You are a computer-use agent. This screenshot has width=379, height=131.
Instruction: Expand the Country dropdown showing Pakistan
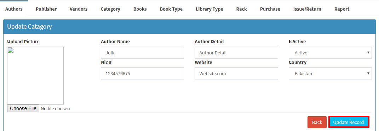point(330,73)
